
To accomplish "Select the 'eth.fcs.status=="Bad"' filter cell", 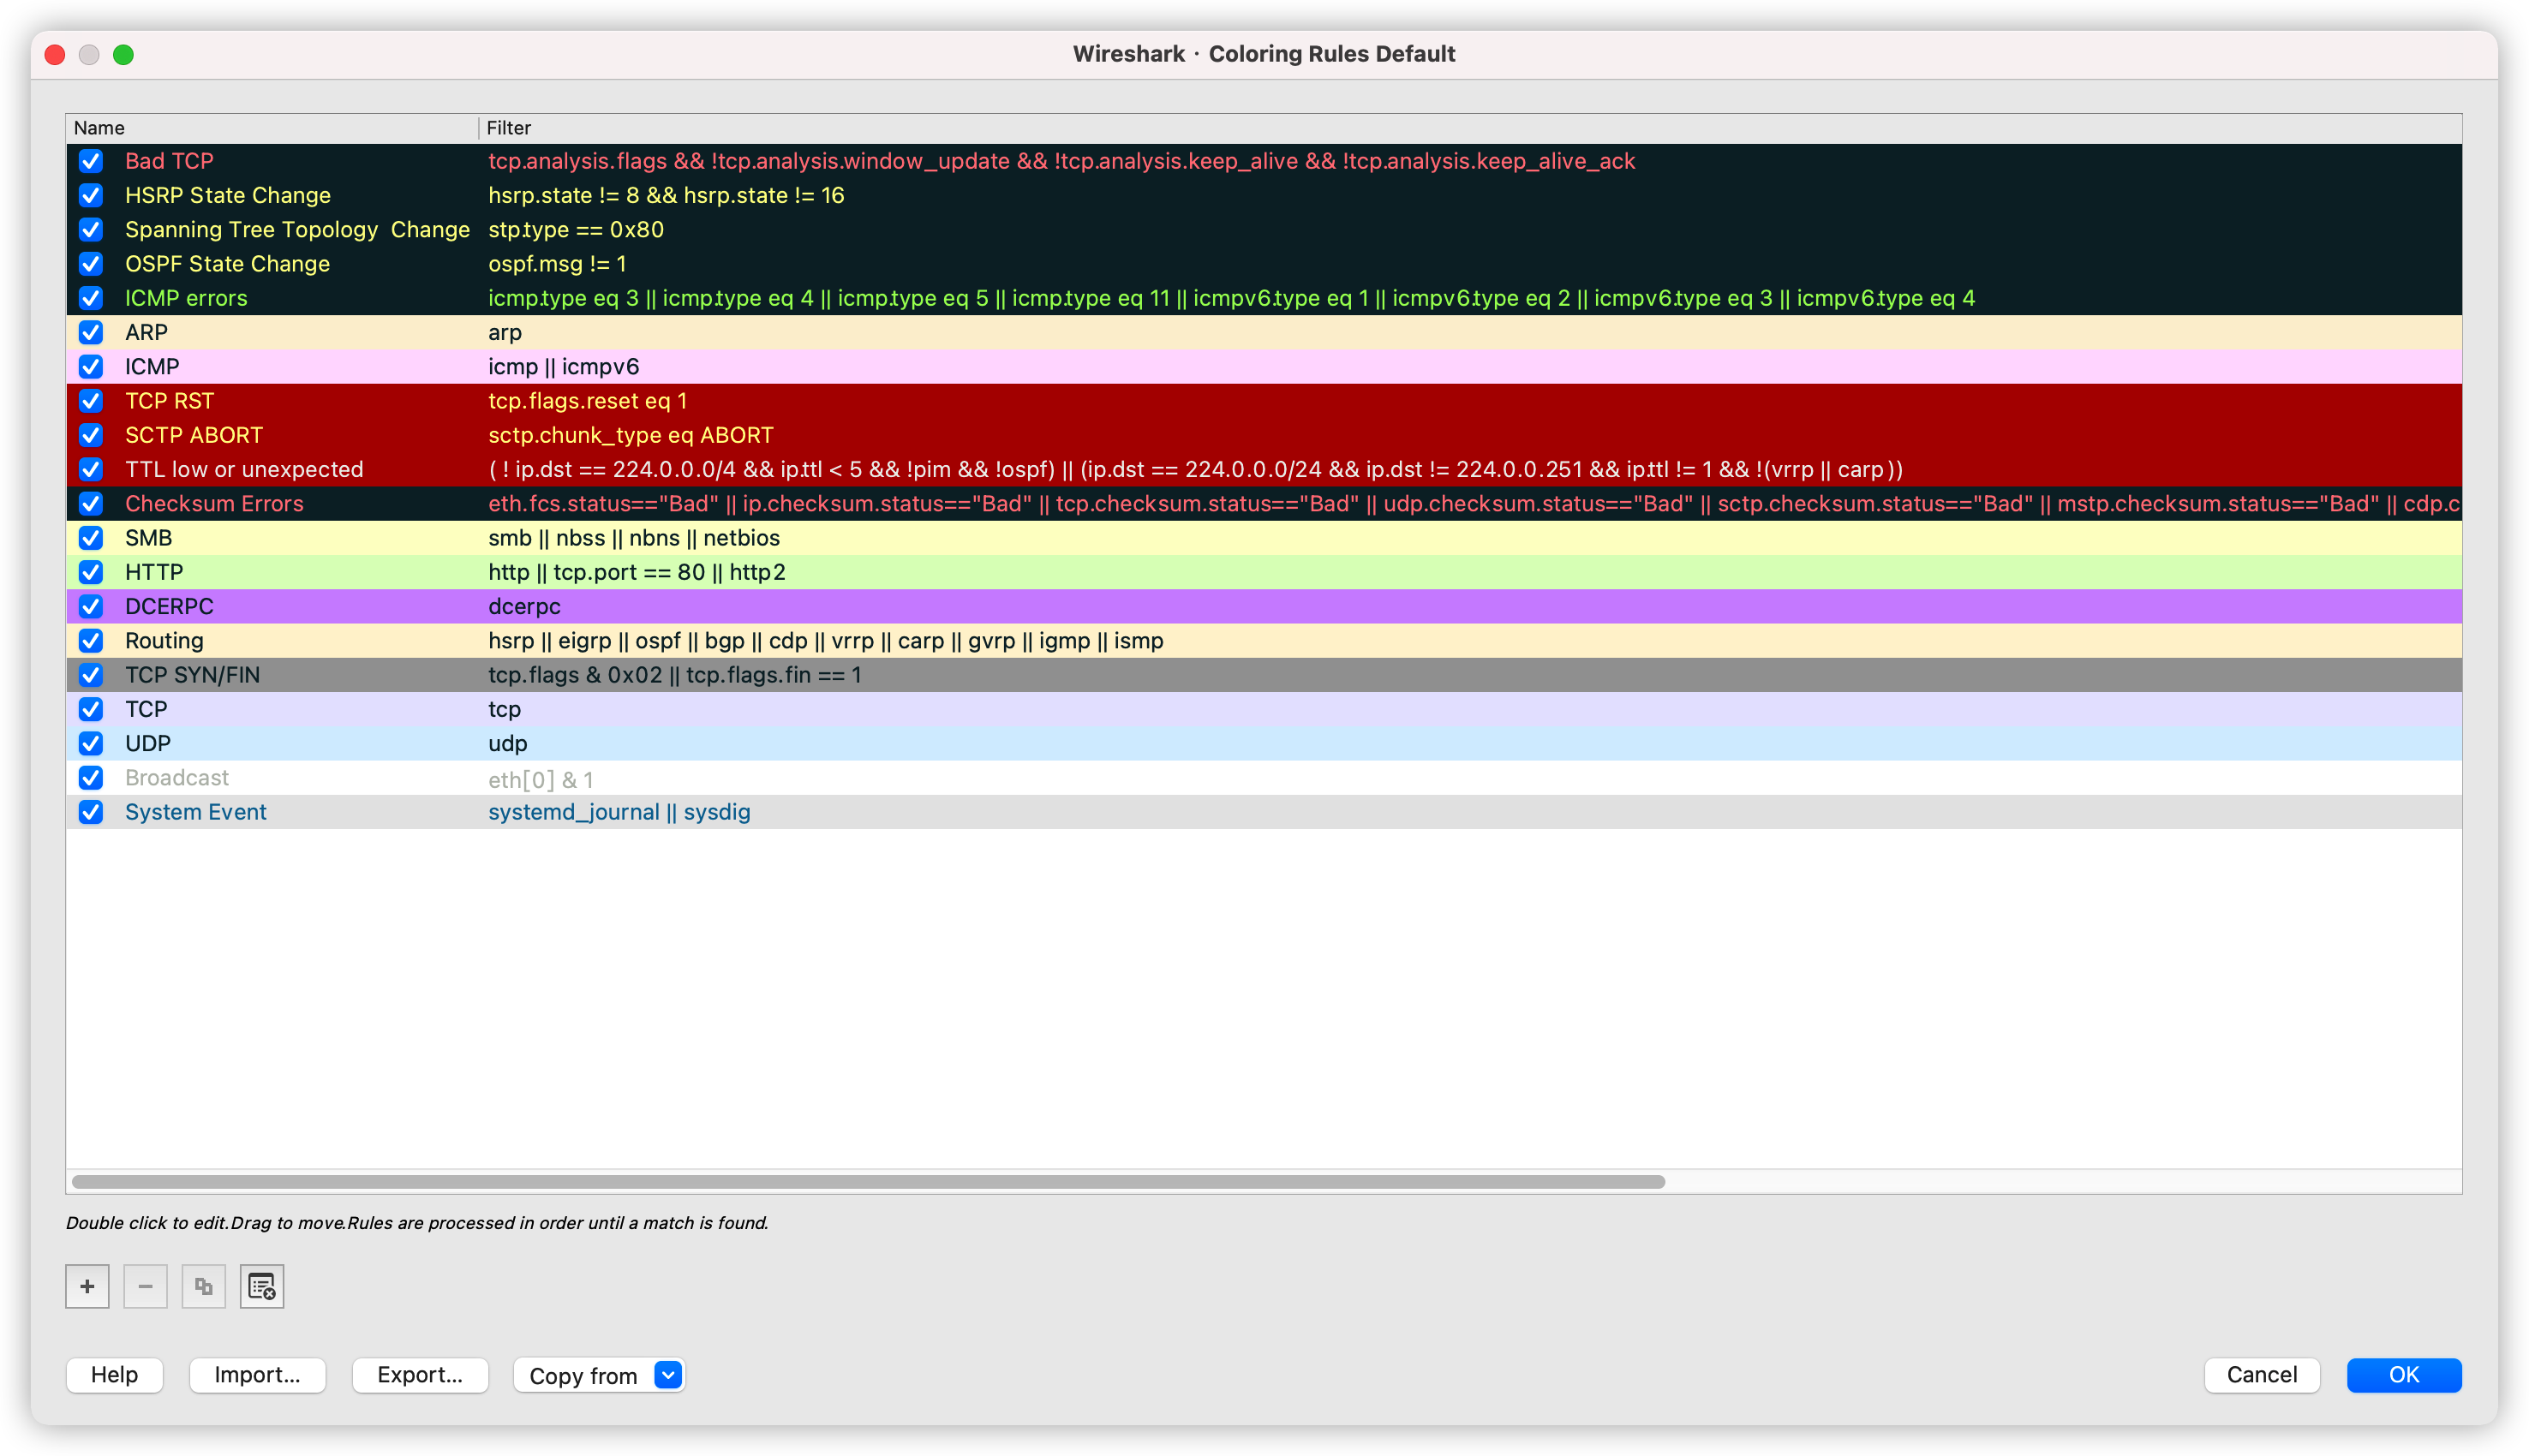I will pos(1474,503).
